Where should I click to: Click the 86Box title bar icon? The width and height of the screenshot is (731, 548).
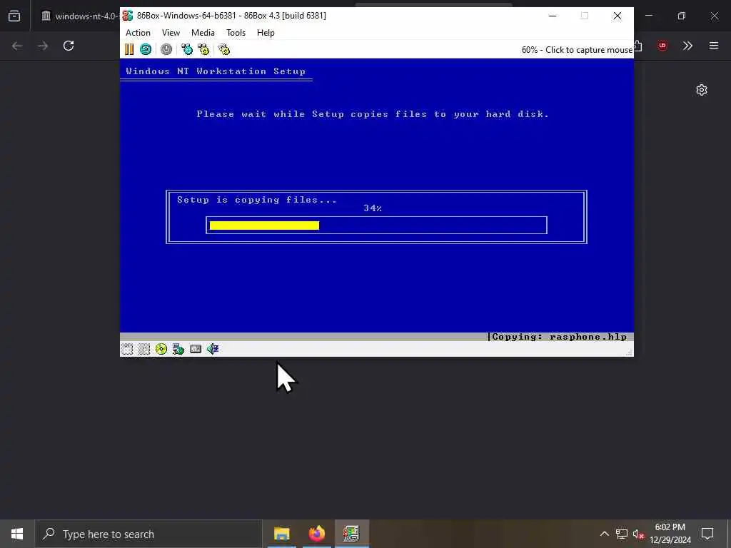pyautogui.click(x=128, y=16)
